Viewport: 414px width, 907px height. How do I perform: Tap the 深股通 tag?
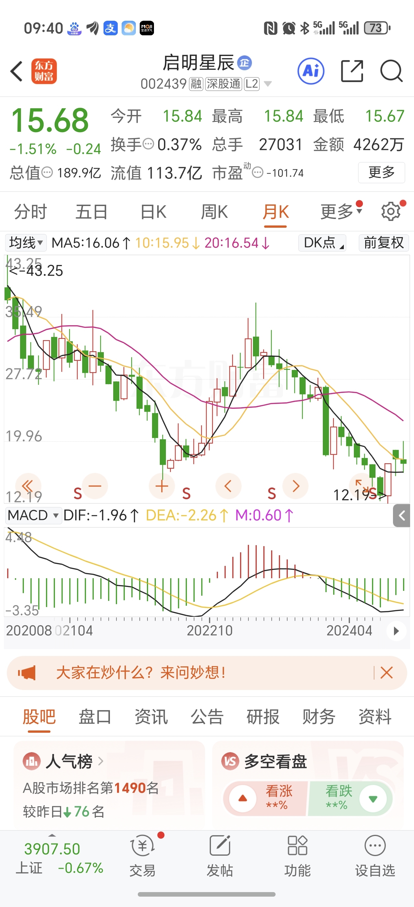point(223,84)
